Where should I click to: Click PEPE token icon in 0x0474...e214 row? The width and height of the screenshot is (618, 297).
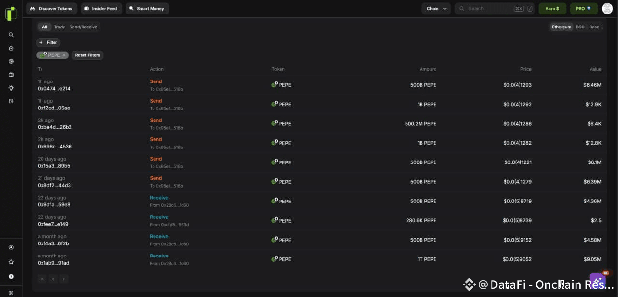[274, 84]
